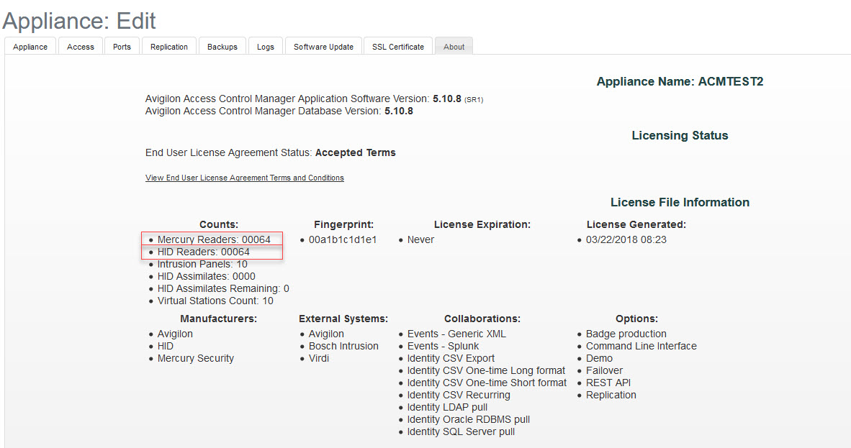Screen dimensions: 851x448
Task: Select the Avigilon manufacturer list item
Action: [175, 334]
